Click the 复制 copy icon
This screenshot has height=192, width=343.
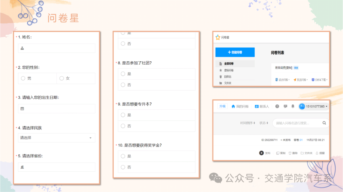(x=278, y=153)
